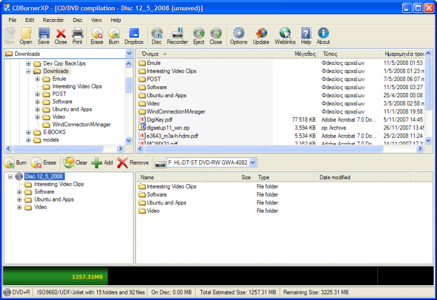
Task: Expand the Dev Cpp BackUps tree folder
Action: pos(28,63)
